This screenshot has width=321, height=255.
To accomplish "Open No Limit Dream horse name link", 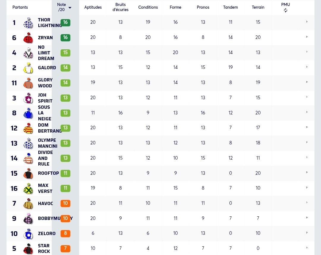I will [46, 53].
